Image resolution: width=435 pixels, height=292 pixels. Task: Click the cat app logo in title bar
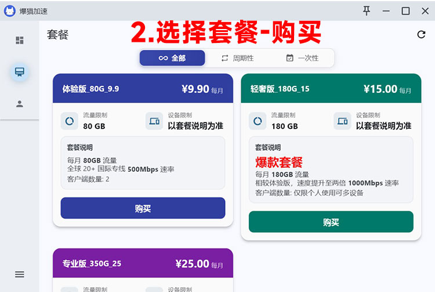(10, 10)
